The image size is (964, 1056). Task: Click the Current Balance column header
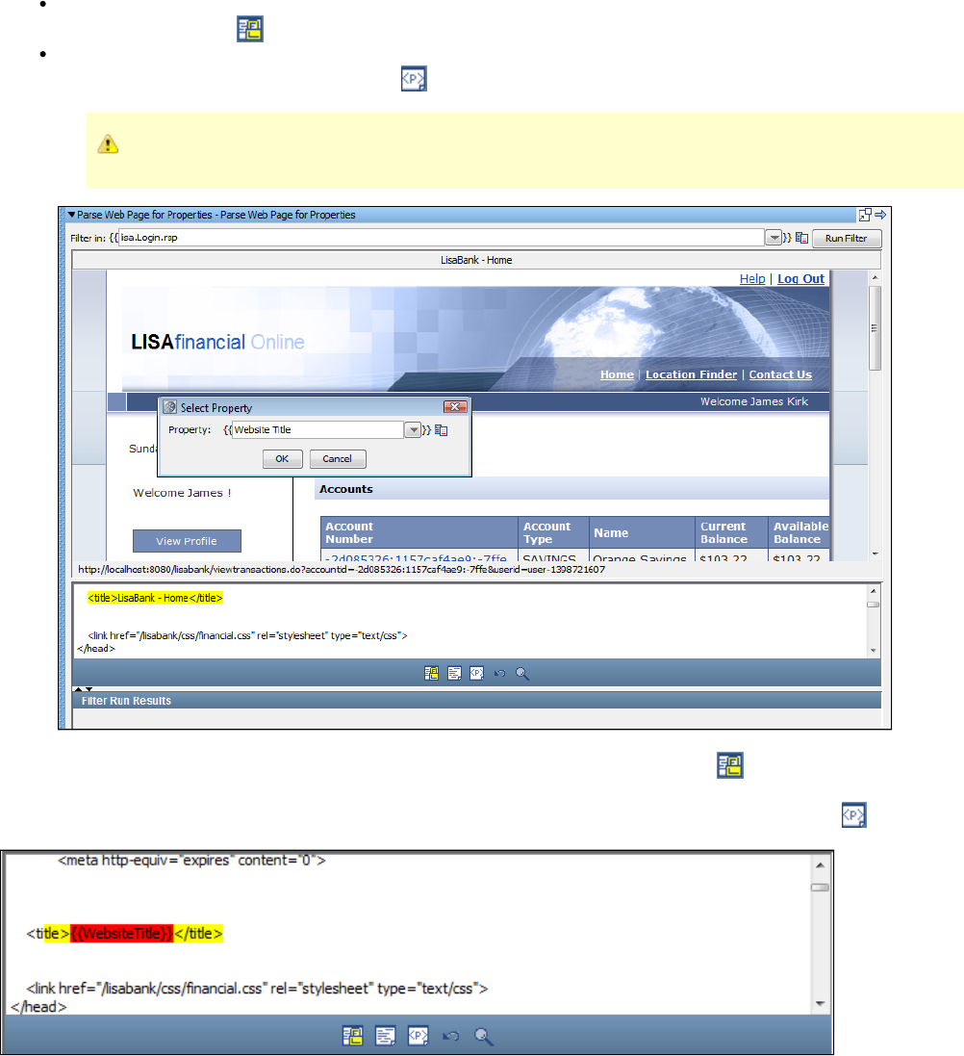click(731, 532)
